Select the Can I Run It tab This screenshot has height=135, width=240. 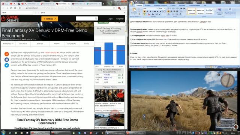pos(23,44)
